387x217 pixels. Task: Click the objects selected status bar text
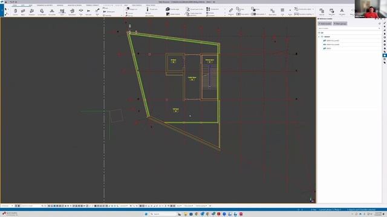(361, 210)
